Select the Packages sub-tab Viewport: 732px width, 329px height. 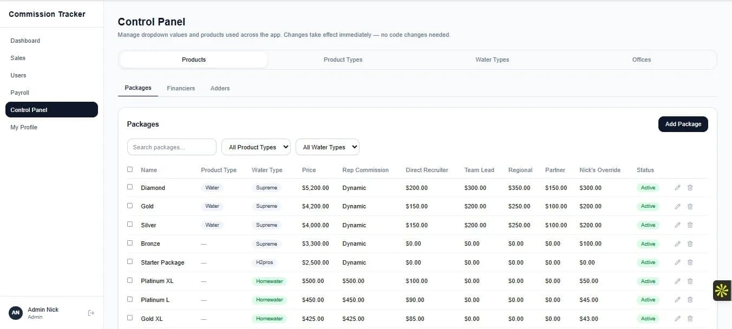tap(138, 88)
